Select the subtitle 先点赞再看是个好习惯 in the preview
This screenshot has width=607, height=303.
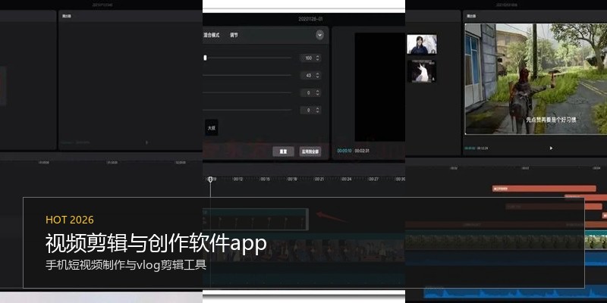click(551, 120)
